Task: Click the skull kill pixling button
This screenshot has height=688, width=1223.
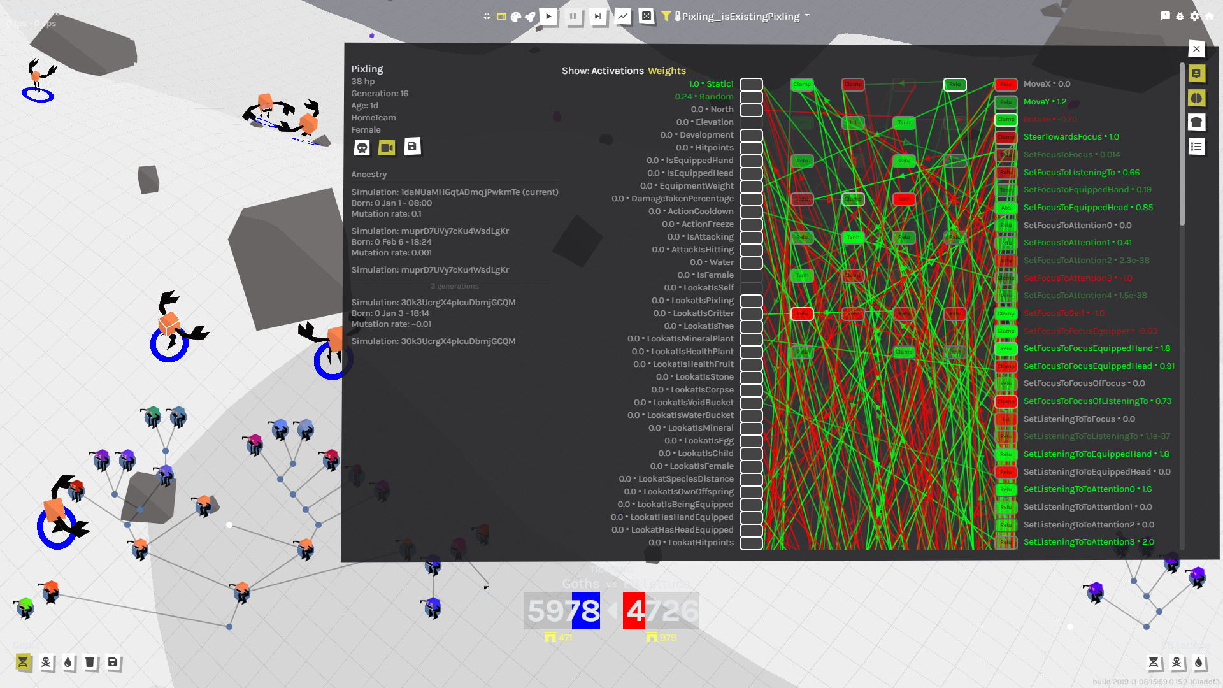Action: pyautogui.click(x=362, y=148)
